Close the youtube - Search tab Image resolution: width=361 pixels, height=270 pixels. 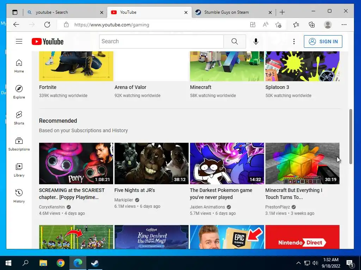102,12
